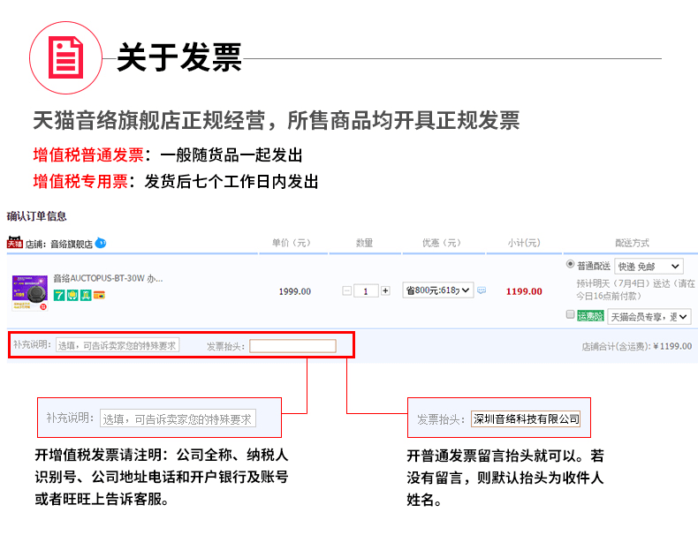The image size is (698, 535).
Task: Open the blue Wangwang chat icon
Action: [101, 243]
